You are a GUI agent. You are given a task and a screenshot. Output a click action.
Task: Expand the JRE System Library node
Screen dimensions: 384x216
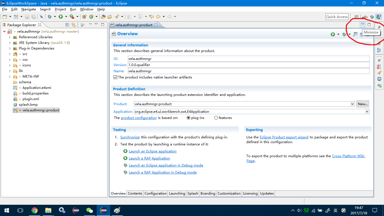tap(10, 43)
